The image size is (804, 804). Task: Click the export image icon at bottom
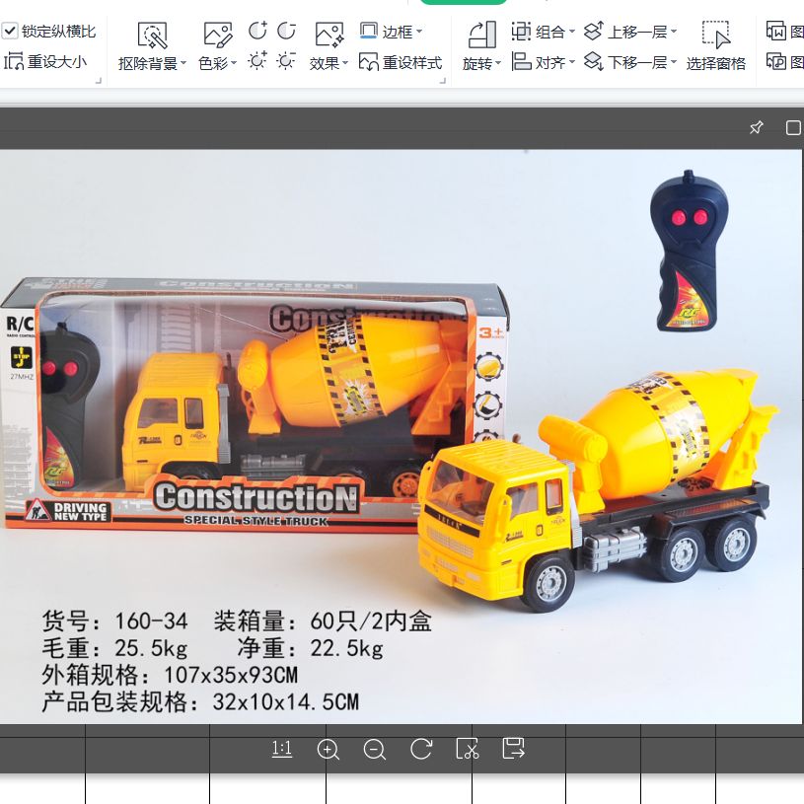512,750
